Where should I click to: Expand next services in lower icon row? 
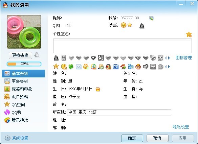(169, 67)
